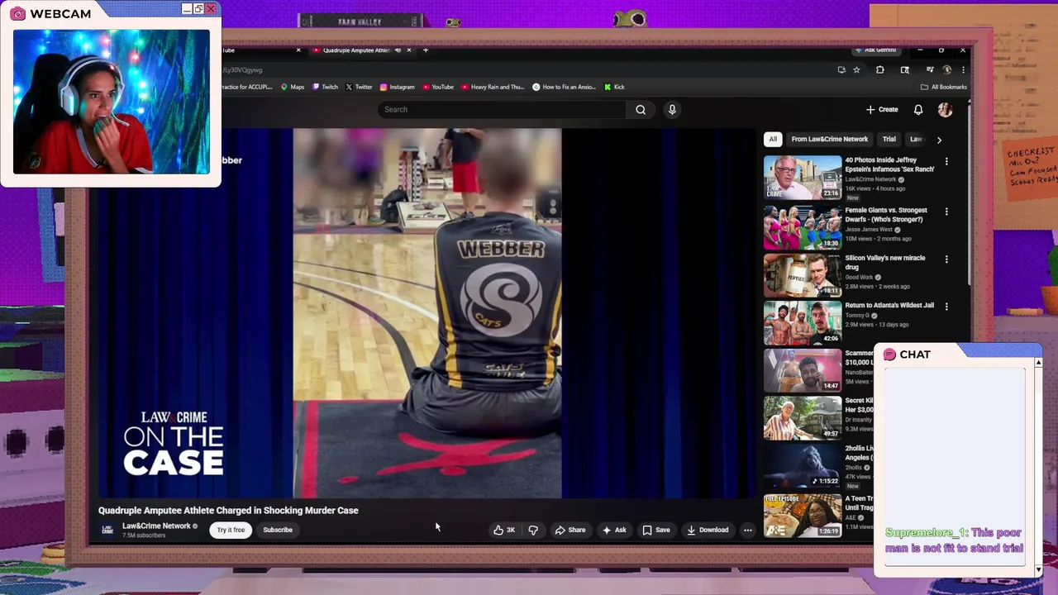Open the 49:57 Secret Kil... video thumbnail
Image resolution: width=1058 pixels, height=595 pixels.
point(803,416)
